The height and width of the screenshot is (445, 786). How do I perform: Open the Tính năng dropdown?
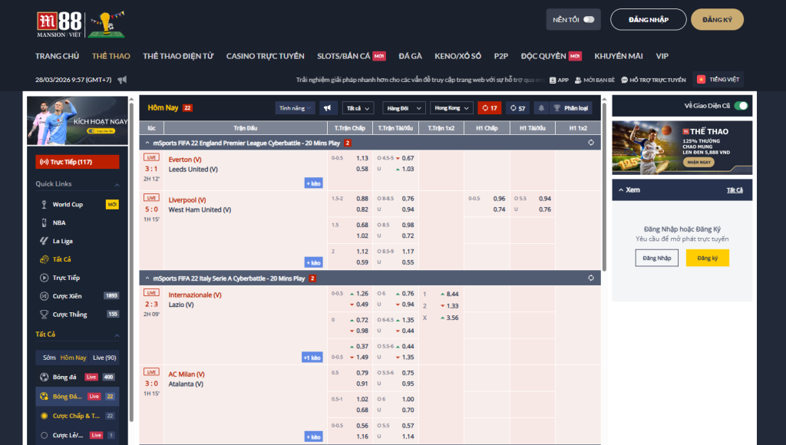[x=295, y=107]
